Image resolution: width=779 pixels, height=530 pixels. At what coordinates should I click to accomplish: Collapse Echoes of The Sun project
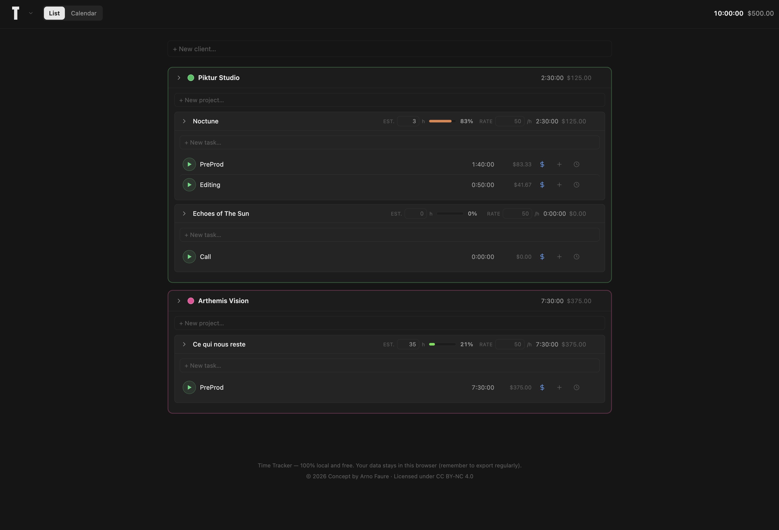184,214
